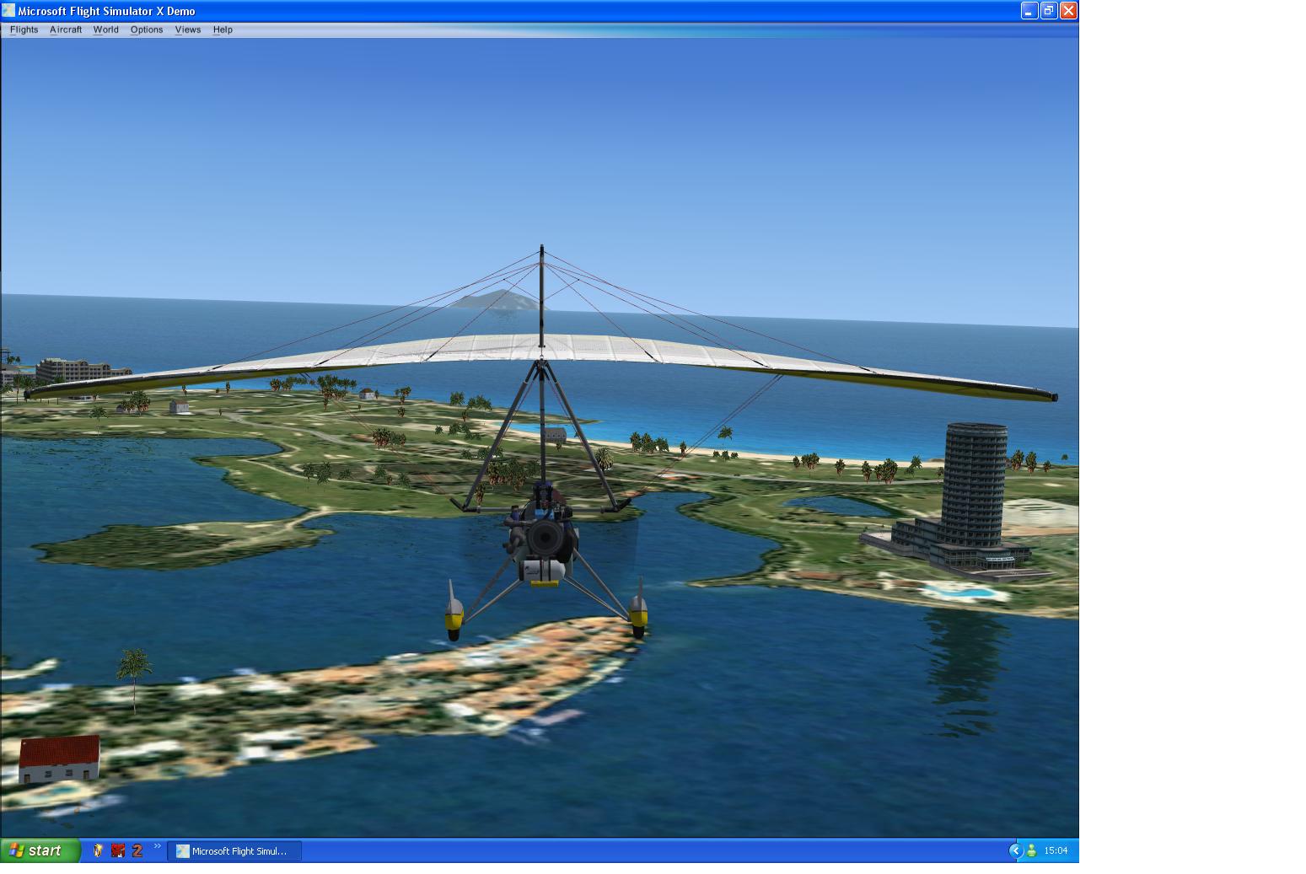Select the Microsoft Flight Simulator taskbar button
Screen dimensions: 1306x874
[x=234, y=851]
